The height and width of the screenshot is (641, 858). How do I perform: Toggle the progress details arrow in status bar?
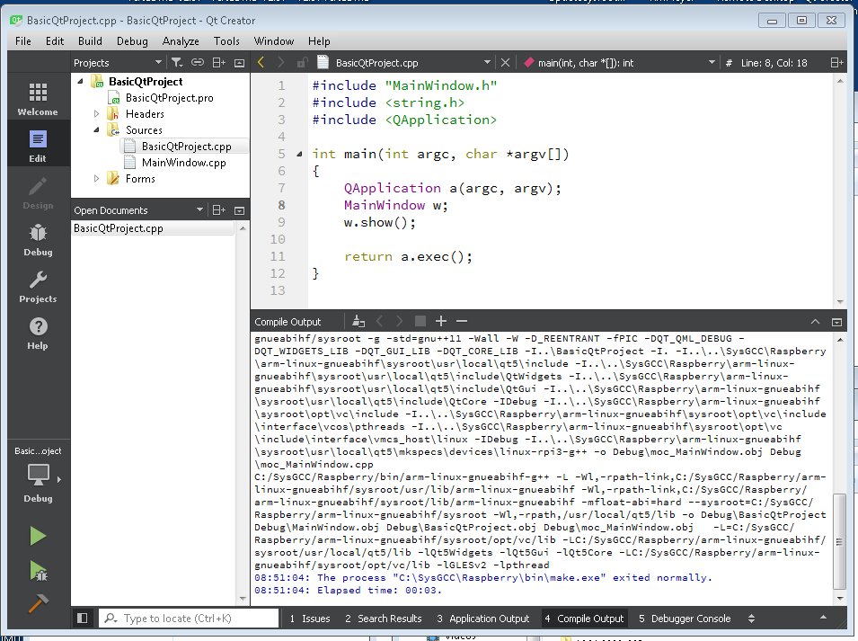pyautogui.click(x=823, y=618)
